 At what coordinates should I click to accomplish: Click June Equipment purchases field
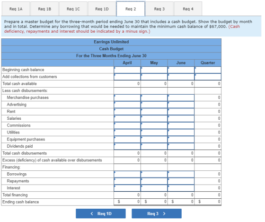coord(181,139)
